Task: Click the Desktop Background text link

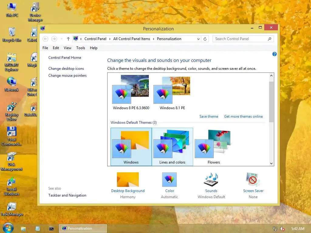Action: tap(128, 191)
